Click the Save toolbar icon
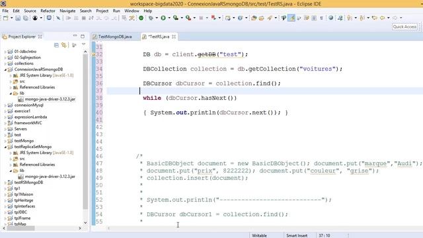Viewport: 423px width, 238px height. (18, 18)
